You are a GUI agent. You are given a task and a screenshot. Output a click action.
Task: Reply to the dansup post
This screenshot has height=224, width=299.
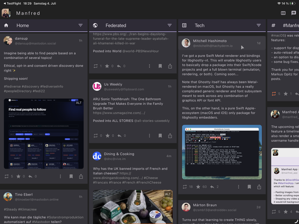[30, 177]
